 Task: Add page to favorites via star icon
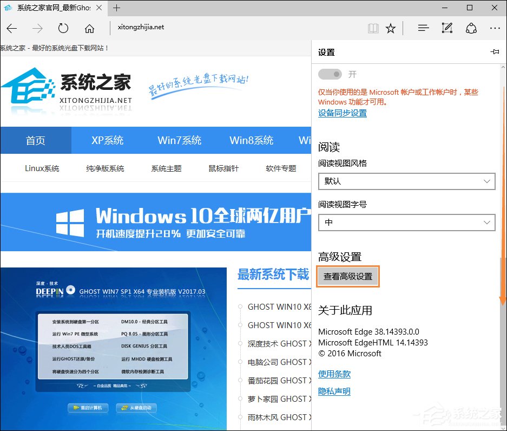point(391,28)
